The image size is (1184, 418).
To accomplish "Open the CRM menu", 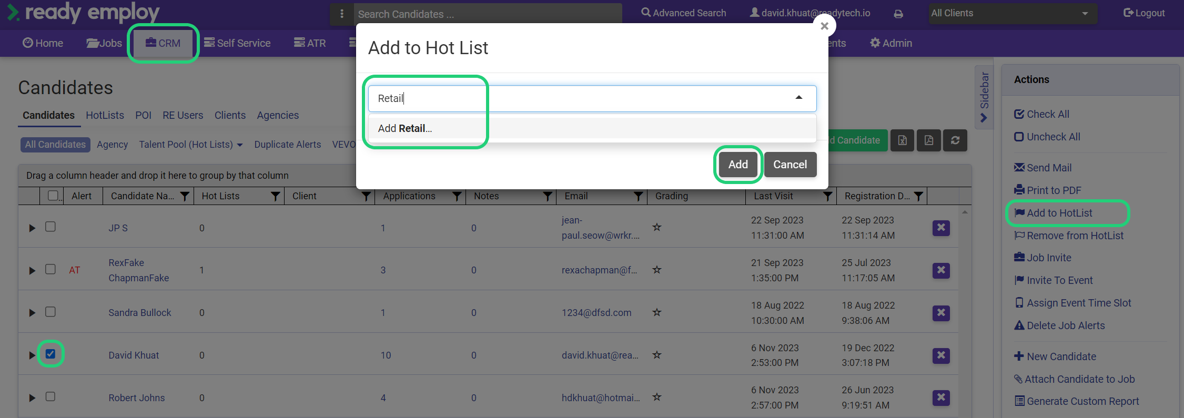I will pos(163,43).
